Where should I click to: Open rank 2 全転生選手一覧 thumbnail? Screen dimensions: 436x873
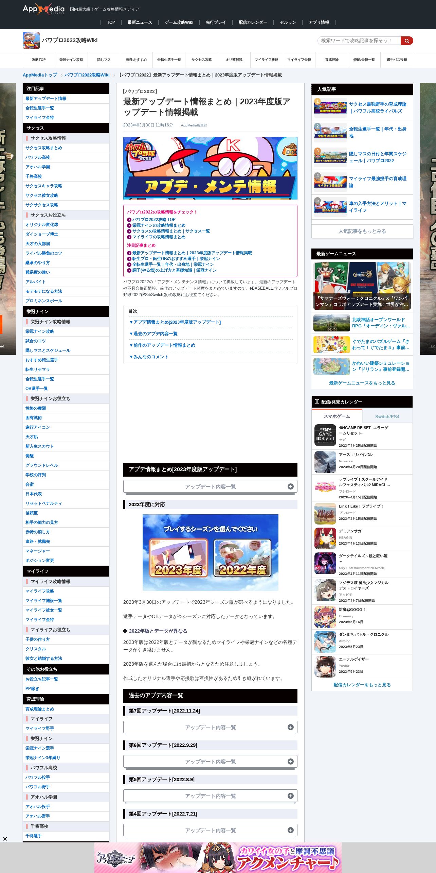(330, 132)
